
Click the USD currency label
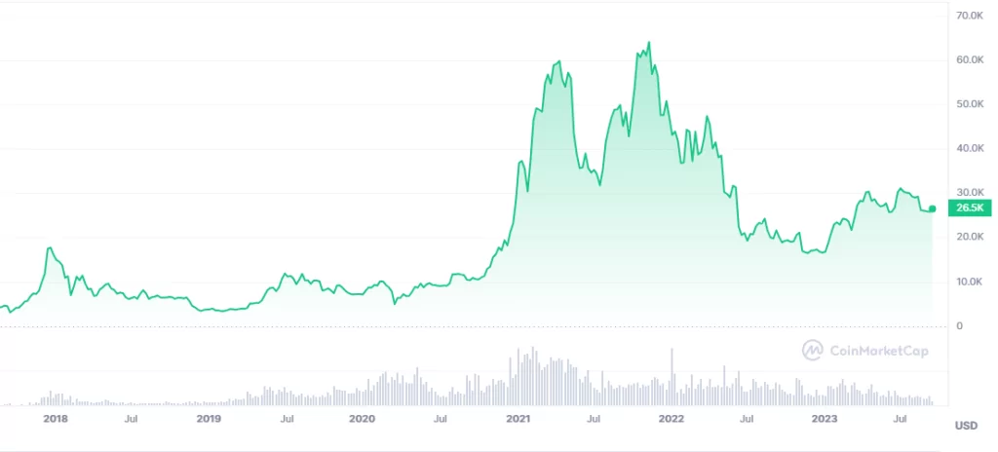coord(966,426)
